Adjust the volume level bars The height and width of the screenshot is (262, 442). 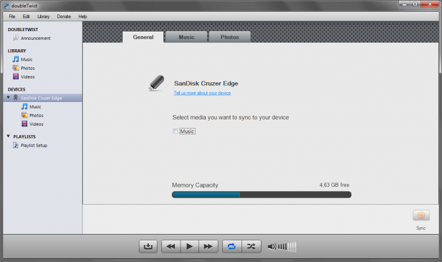pyautogui.click(x=287, y=247)
